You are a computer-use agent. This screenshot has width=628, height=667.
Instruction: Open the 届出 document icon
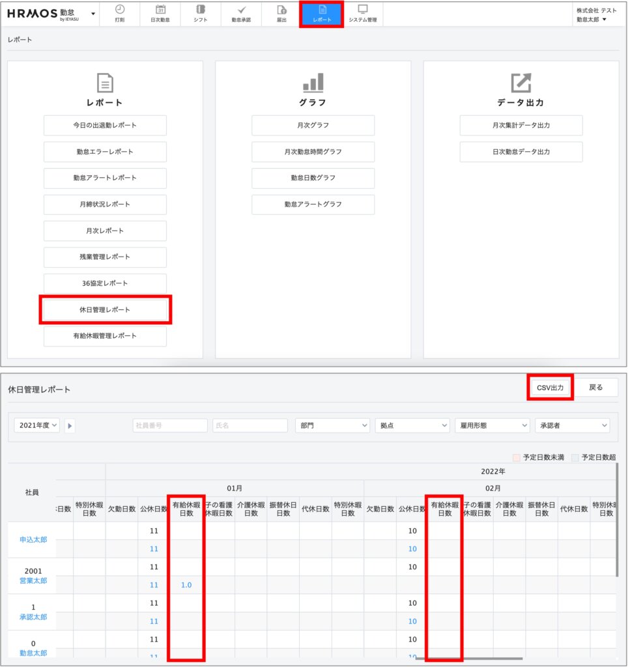(281, 10)
